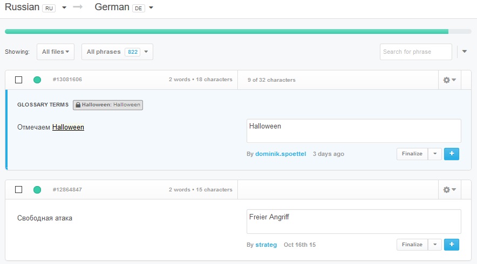Open the All phrases filter dropdown
This screenshot has height=264, width=477.
(x=117, y=52)
